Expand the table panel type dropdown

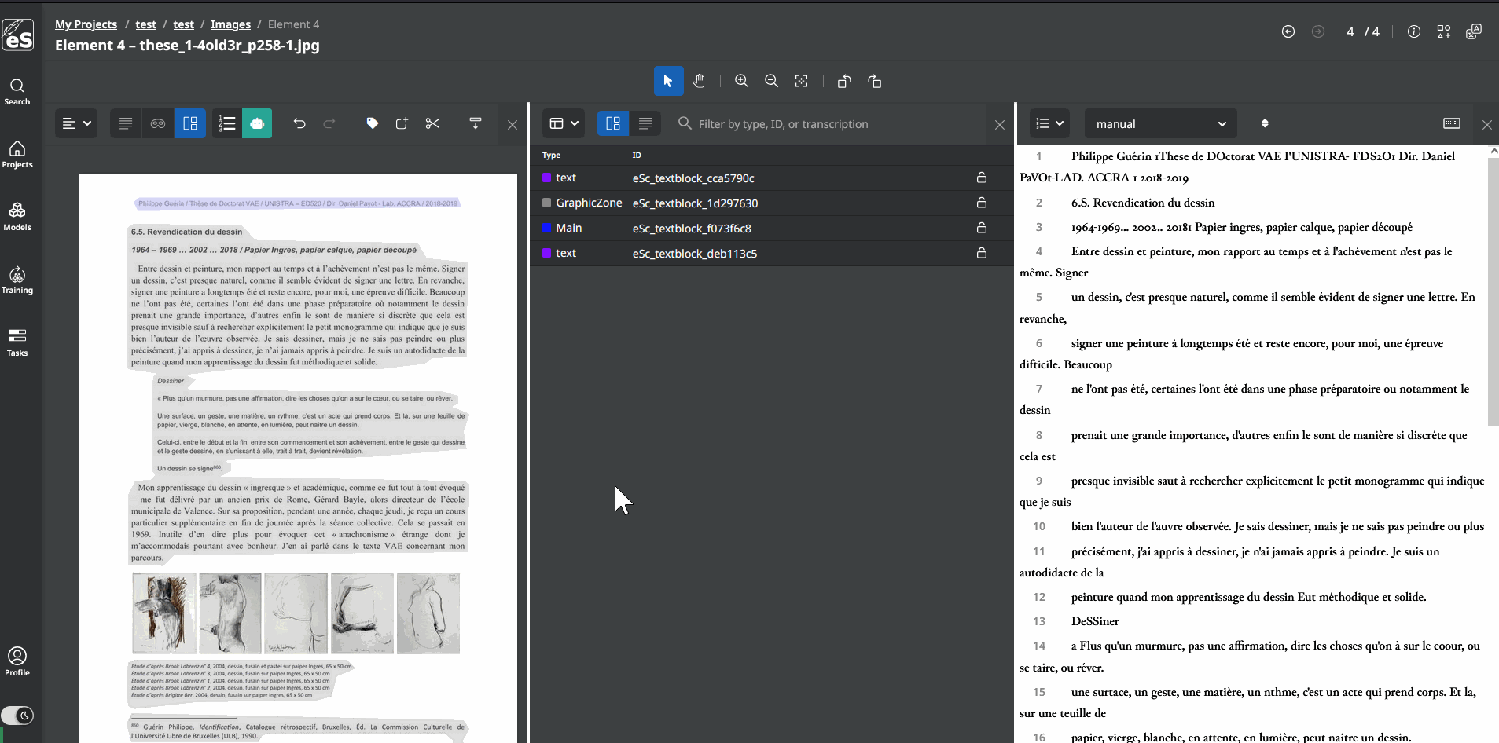564,123
